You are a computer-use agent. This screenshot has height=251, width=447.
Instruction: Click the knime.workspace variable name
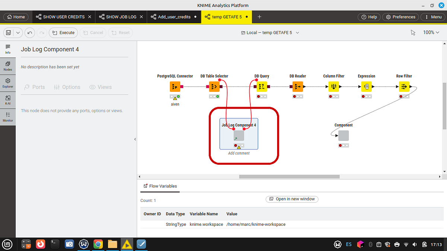[206, 224]
